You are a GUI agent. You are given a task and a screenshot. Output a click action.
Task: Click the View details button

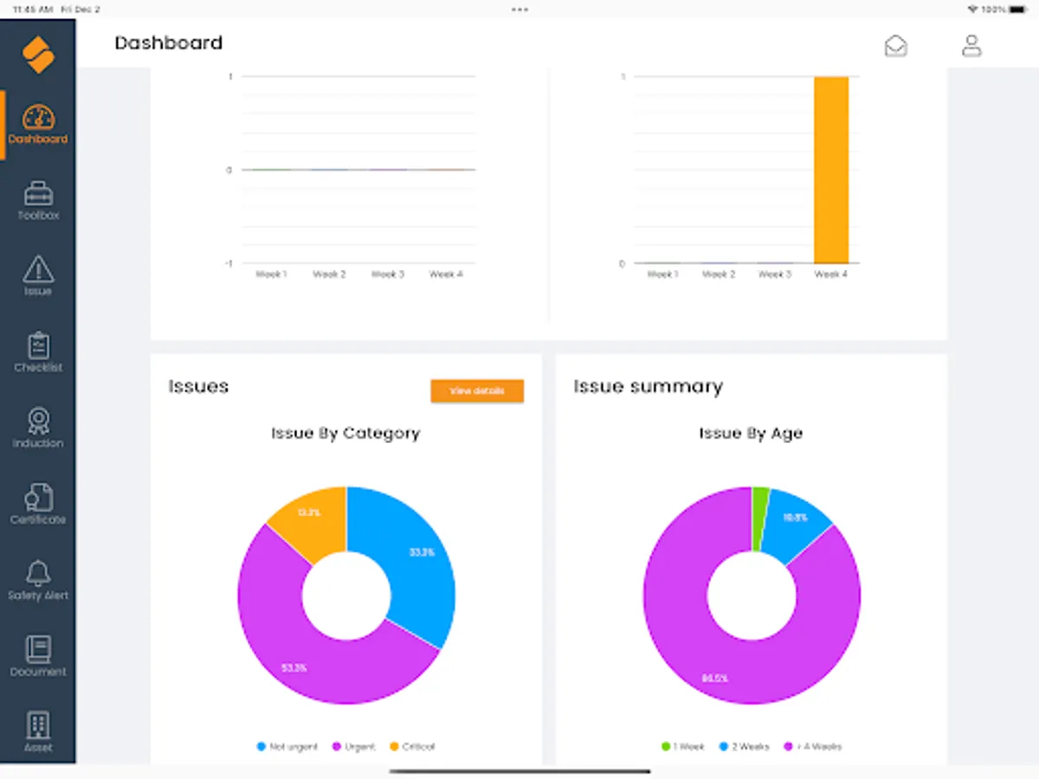coord(477,391)
